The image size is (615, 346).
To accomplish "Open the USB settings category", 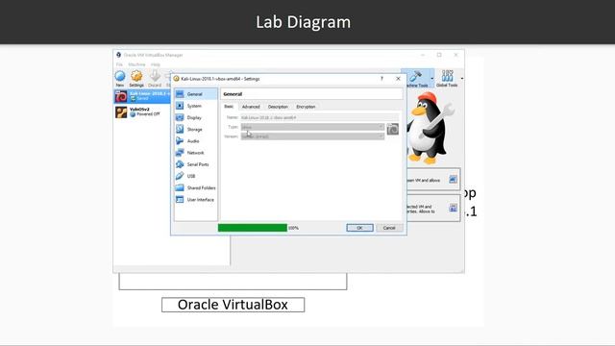I will (195, 176).
